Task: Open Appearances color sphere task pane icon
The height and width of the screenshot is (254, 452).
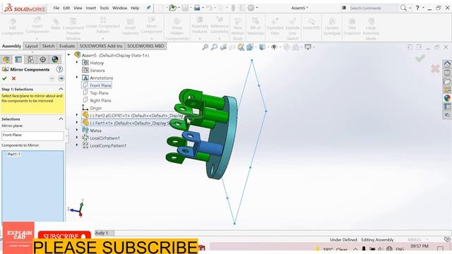Action: pyautogui.click(x=447, y=98)
